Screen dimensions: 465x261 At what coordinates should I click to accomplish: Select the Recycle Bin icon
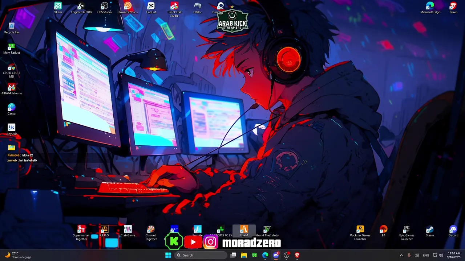click(12, 28)
